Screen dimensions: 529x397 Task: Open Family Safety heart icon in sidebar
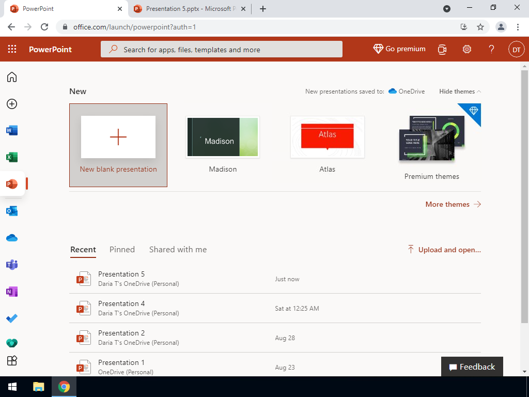click(12, 343)
